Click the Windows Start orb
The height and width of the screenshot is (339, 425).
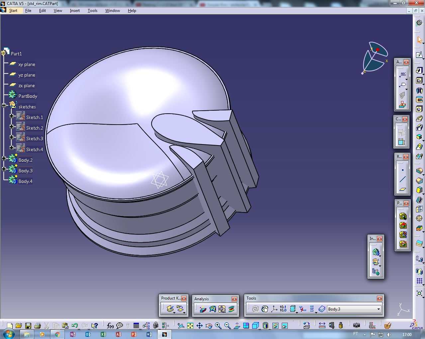pyautogui.click(x=8, y=334)
